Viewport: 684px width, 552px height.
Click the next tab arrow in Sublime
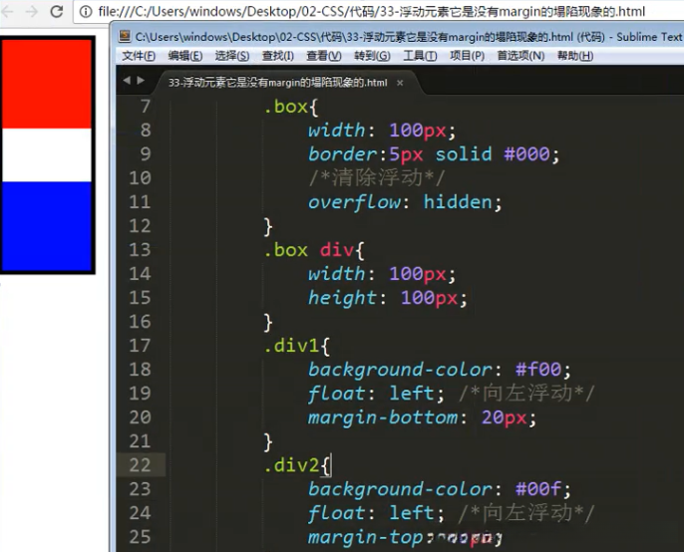[141, 81]
